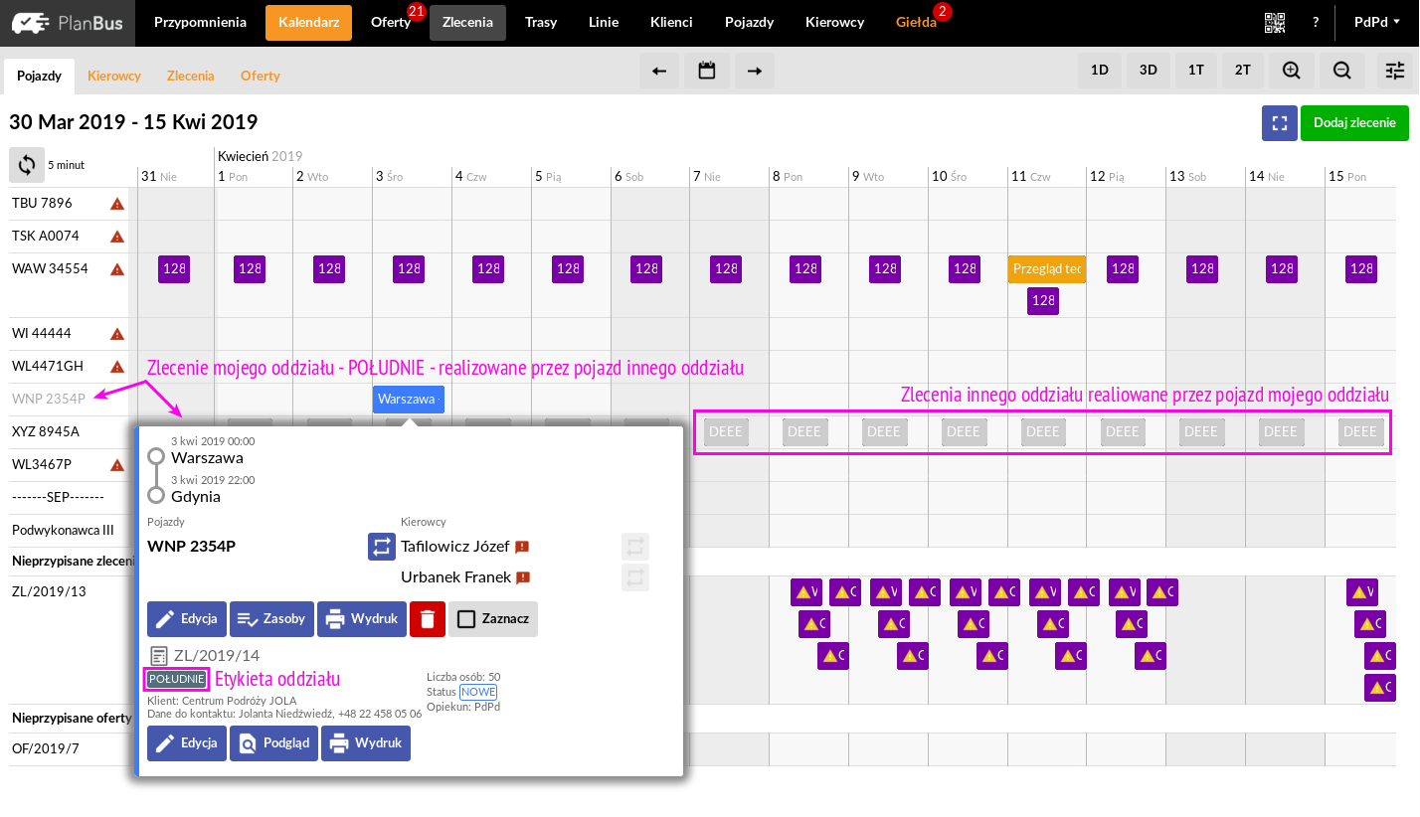Viewport: 1420px width, 817px height.
Task: Click the PlanBus logo
Action: click(68, 23)
